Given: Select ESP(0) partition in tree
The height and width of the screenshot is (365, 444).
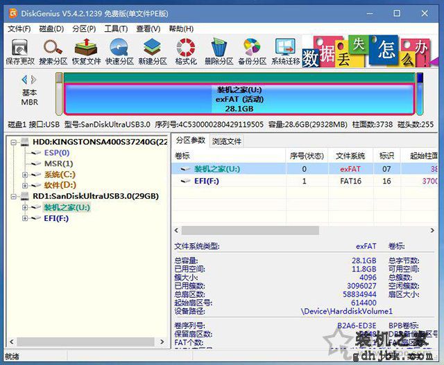Looking at the screenshot, I should (57, 153).
